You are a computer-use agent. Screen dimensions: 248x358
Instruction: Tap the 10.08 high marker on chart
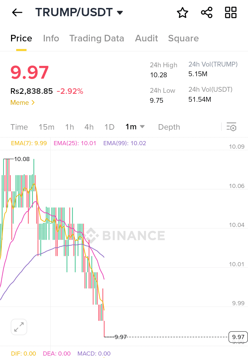click(22, 159)
